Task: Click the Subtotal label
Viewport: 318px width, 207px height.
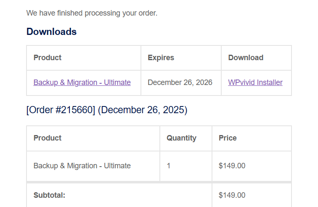Action: point(49,195)
